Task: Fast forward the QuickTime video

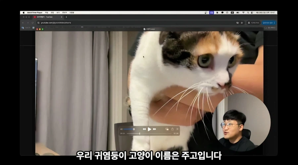Action: click(155, 129)
